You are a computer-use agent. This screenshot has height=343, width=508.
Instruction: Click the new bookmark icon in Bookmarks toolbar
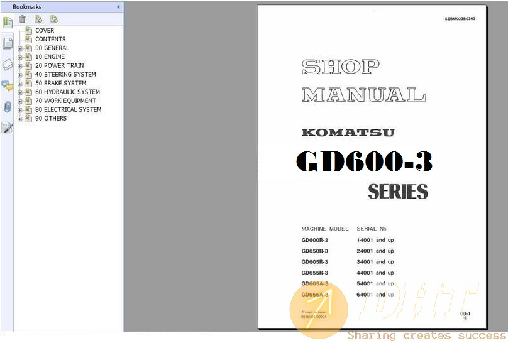click(x=38, y=19)
